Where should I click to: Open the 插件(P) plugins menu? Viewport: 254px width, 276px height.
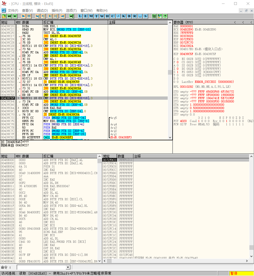click(57, 11)
